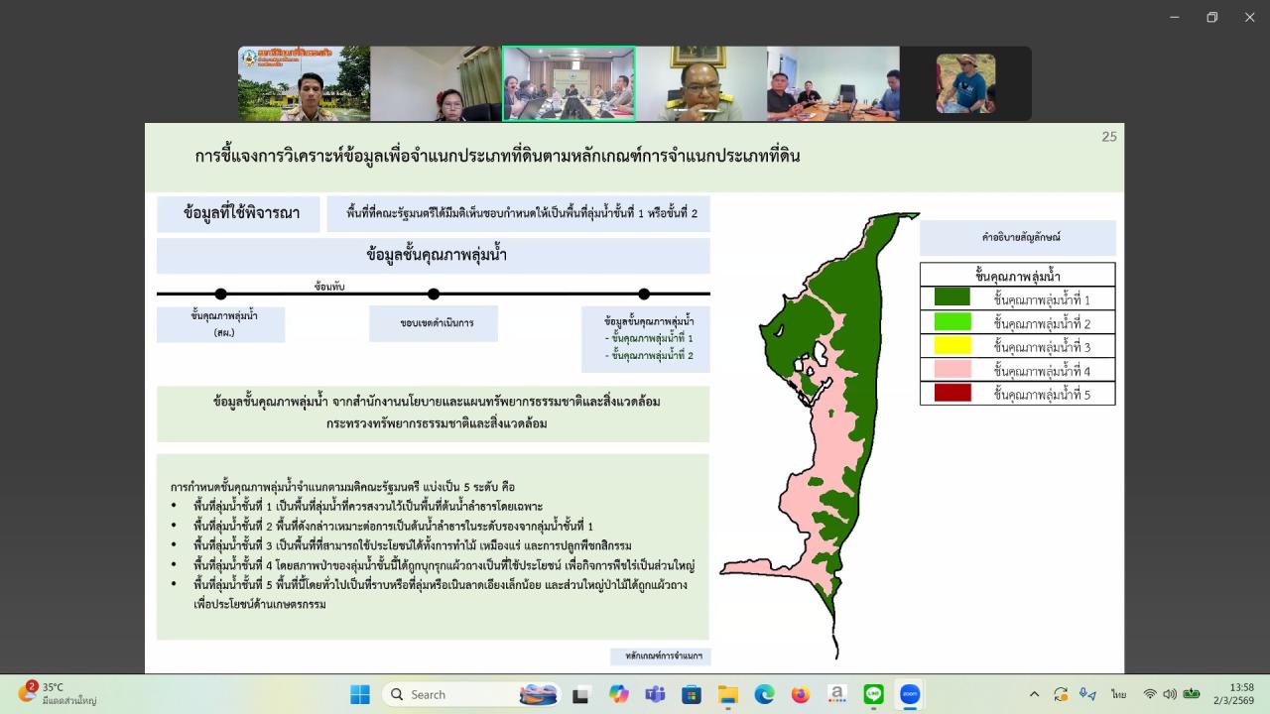This screenshot has height=714, width=1270.
Task: Click the Wi-Fi indicator in the system tray
Action: 1150,694
